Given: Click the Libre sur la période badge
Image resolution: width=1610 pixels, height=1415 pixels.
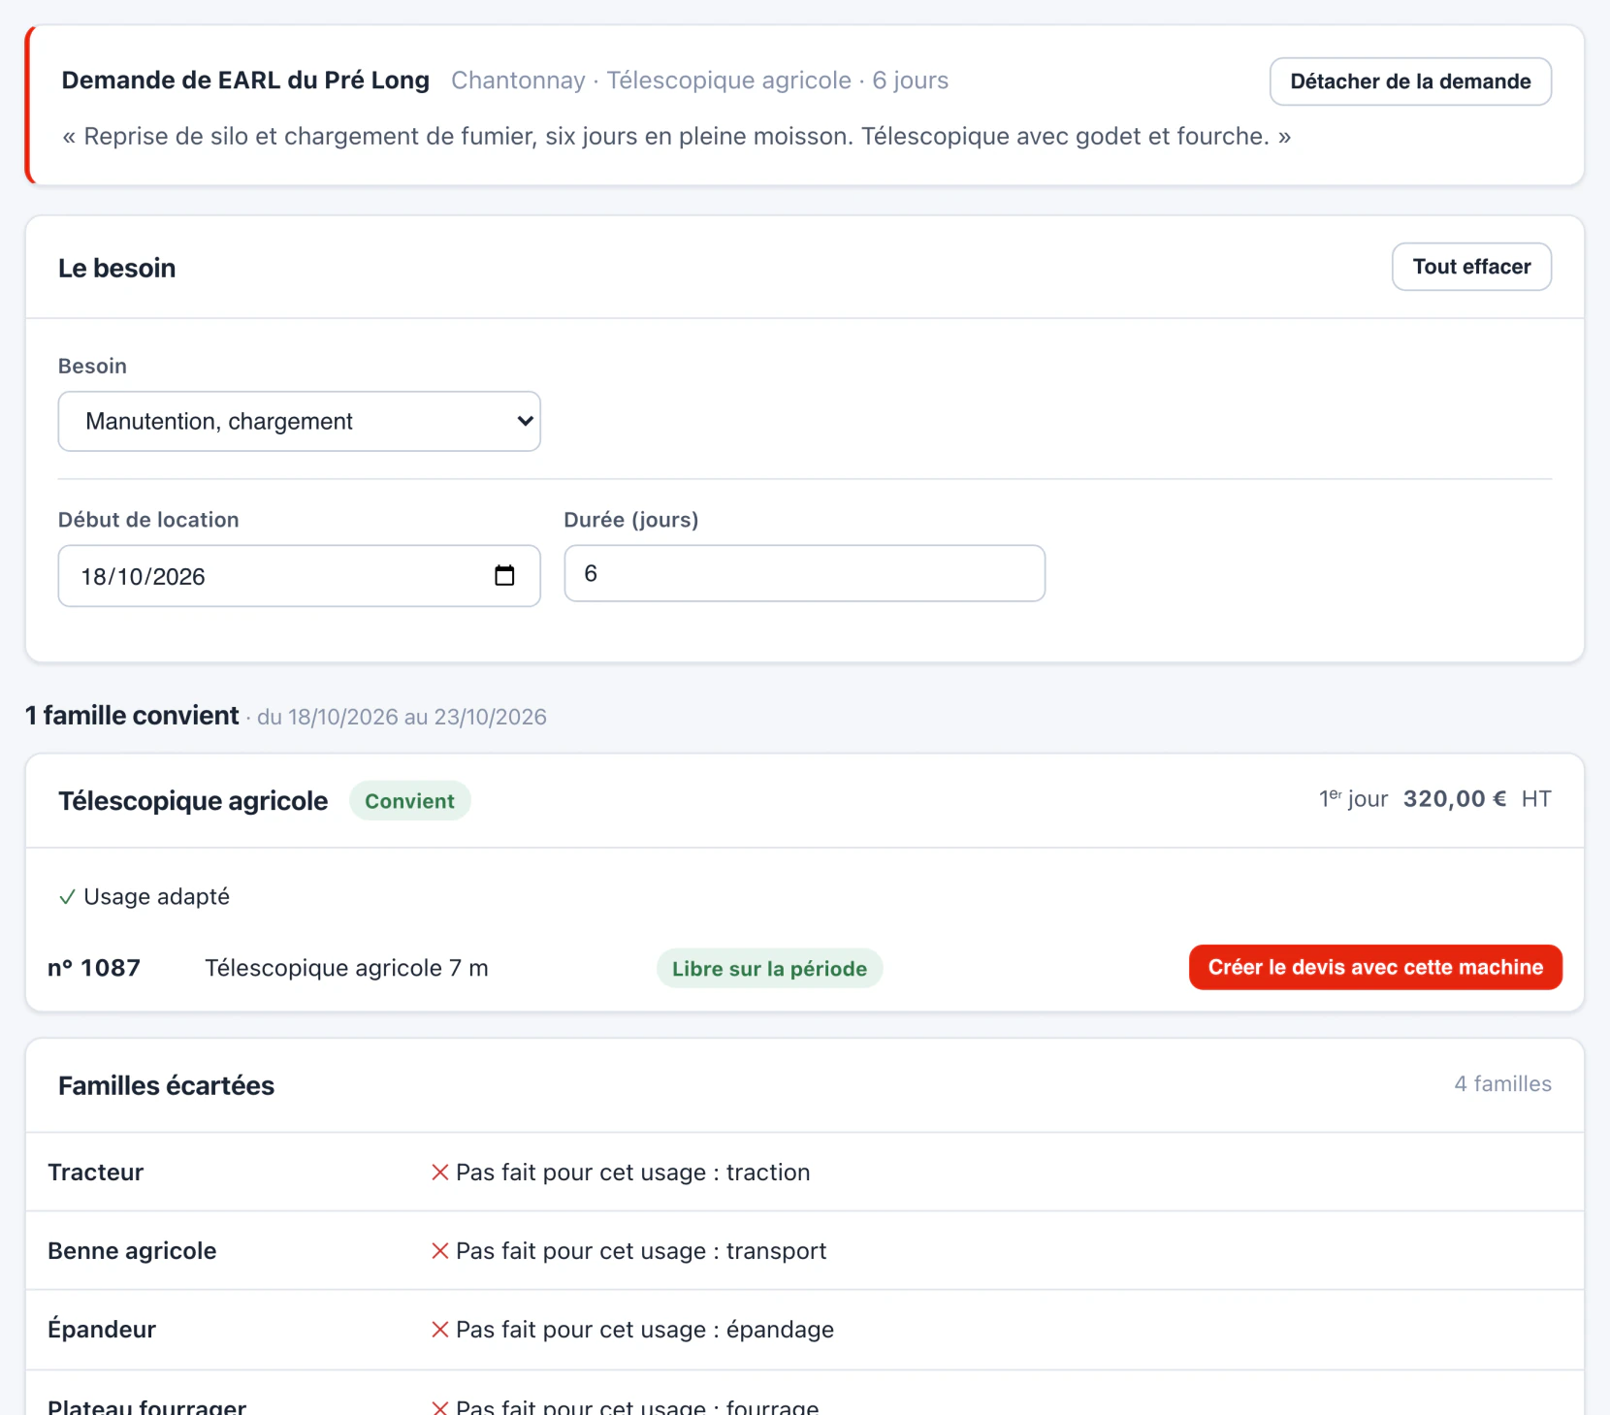Looking at the screenshot, I should 769,969.
